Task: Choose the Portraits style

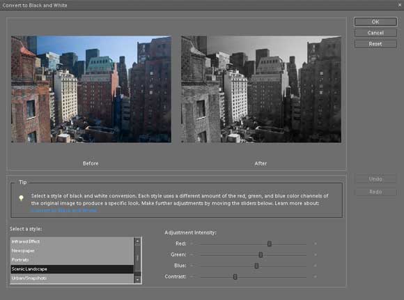Action: [72, 260]
